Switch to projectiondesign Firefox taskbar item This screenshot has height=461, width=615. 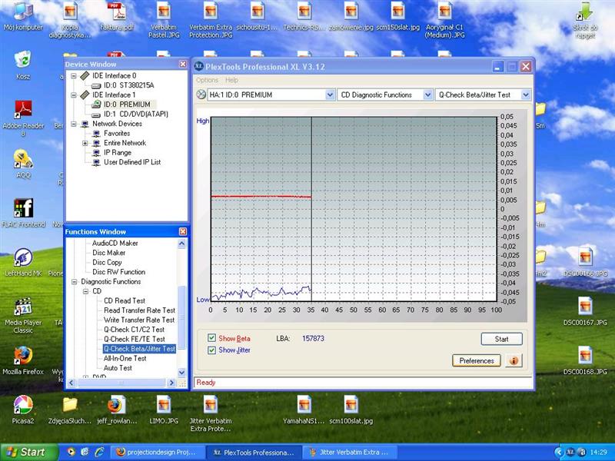[158, 453]
